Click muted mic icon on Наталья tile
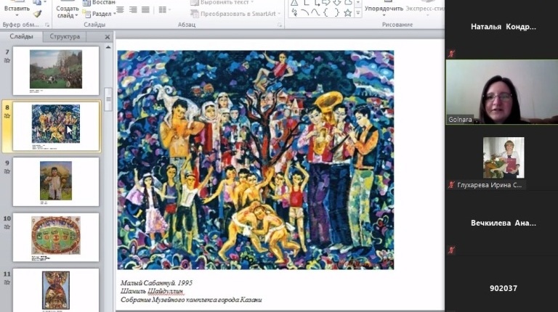Image resolution: width=558 pixels, height=312 pixels. pyautogui.click(x=451, y=54)
